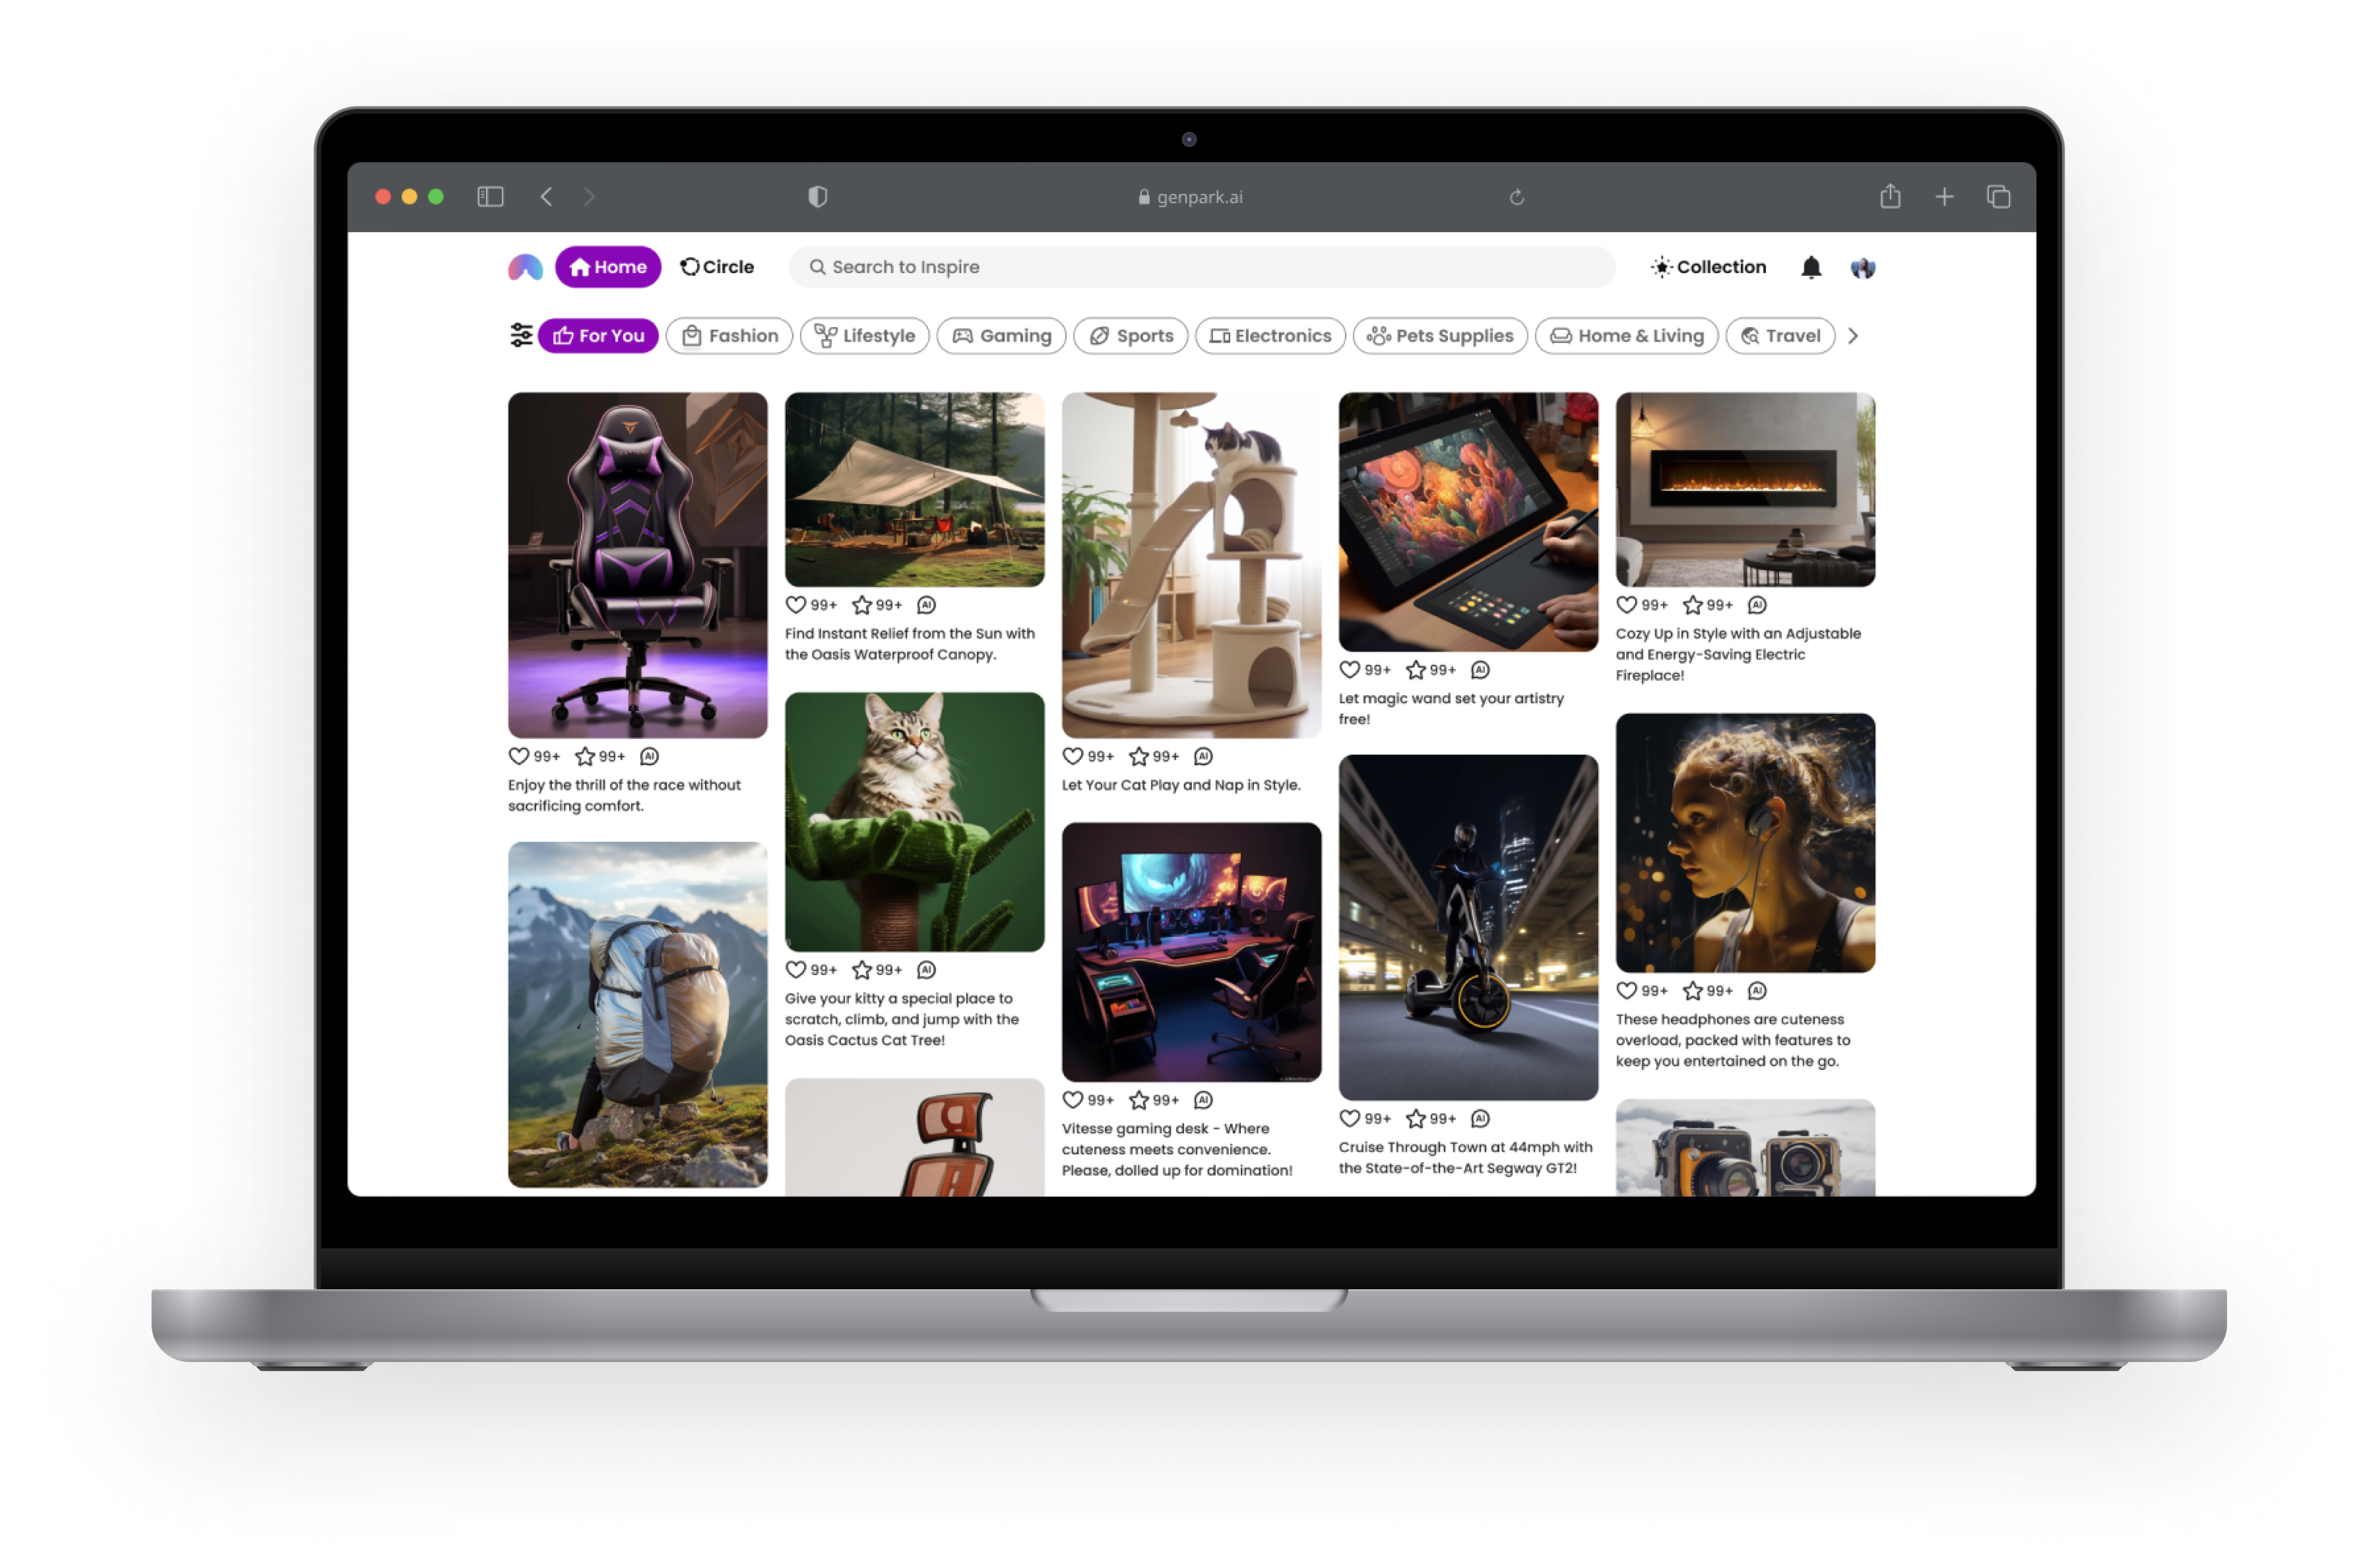Star the Oasis Waterproof Canopy post
The height and width of the screenshot is (1568, 2362).
(x=861, y=605)
